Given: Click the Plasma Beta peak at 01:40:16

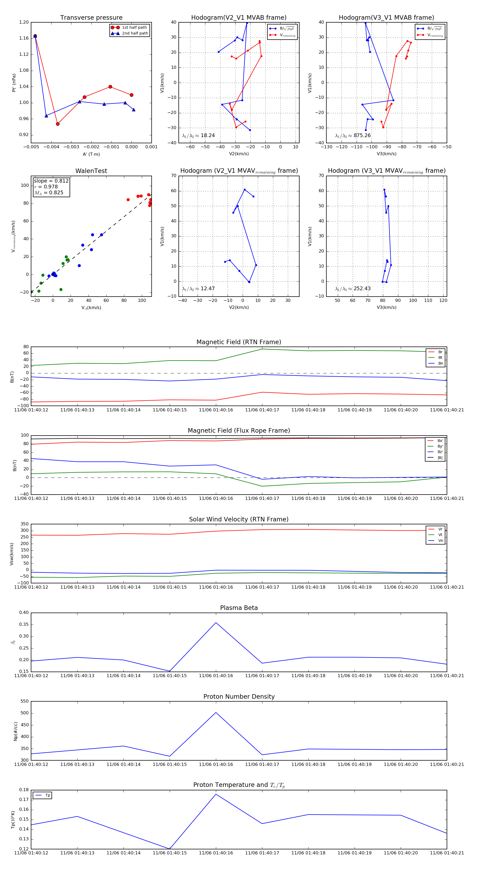Looking at the screenshot, I should pyautogui.click(x=216, y=623).
